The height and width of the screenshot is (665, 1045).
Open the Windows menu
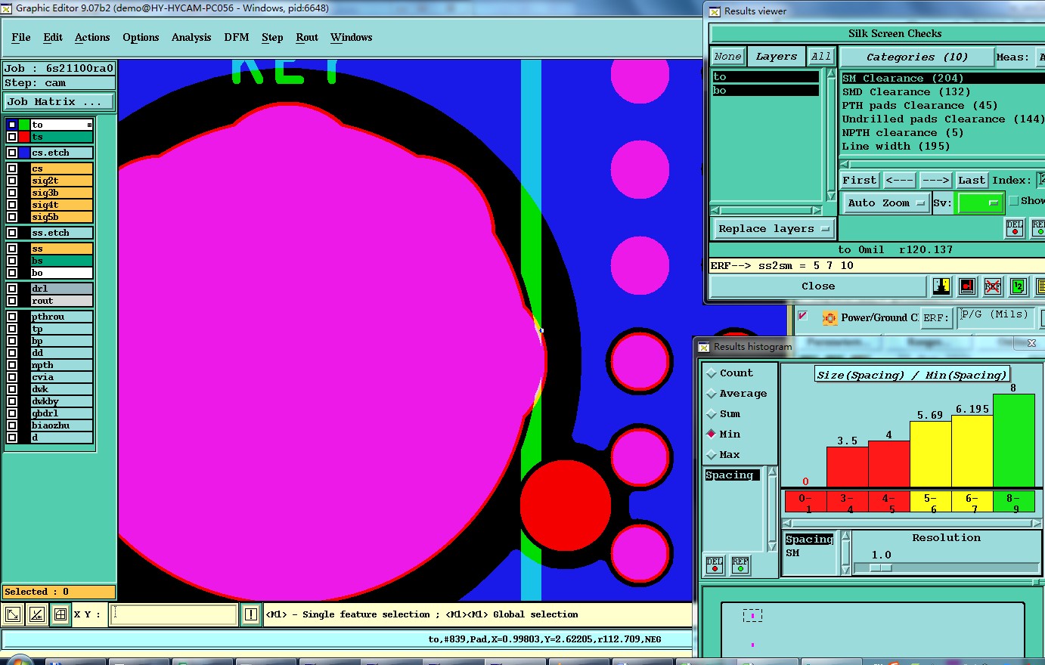coord(351,37)
